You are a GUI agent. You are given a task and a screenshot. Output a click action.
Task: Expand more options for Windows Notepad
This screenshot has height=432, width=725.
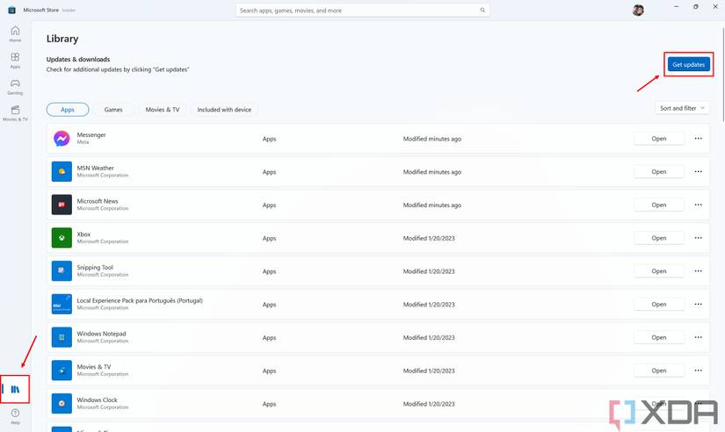[x=699, y=337]
